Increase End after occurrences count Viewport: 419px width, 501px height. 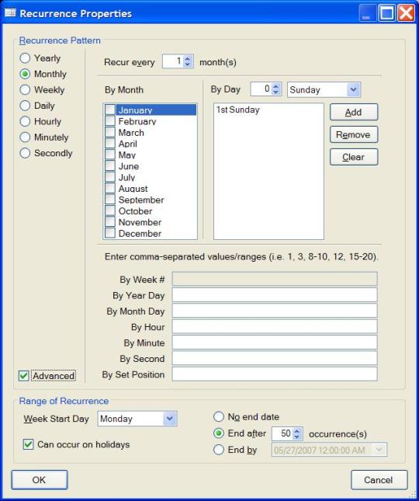click(x=297, y=430)
